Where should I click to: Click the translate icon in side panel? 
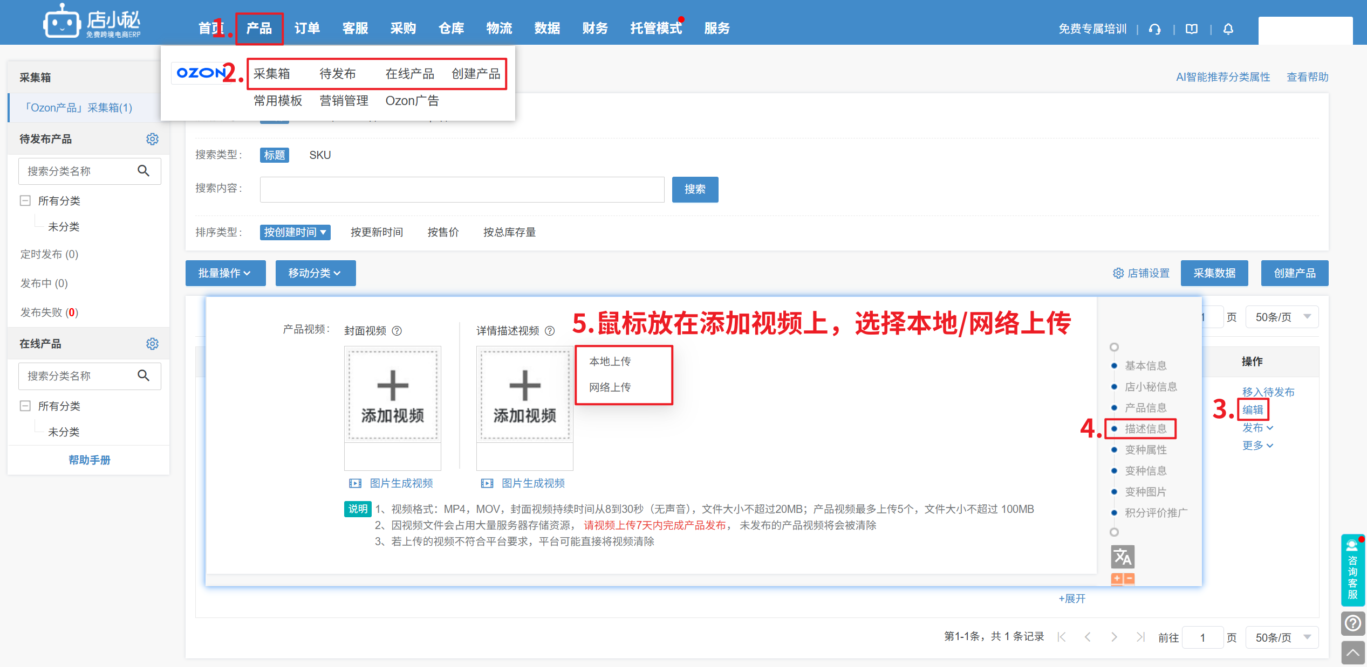pyautogui.click(x=1123, y=557)
